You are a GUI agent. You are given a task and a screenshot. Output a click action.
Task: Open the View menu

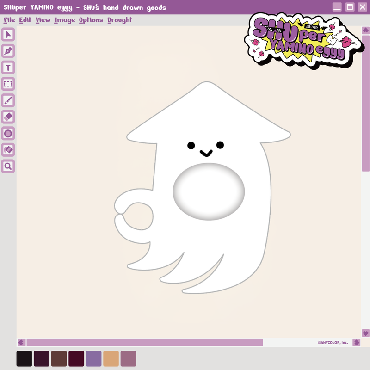point(43,20)
